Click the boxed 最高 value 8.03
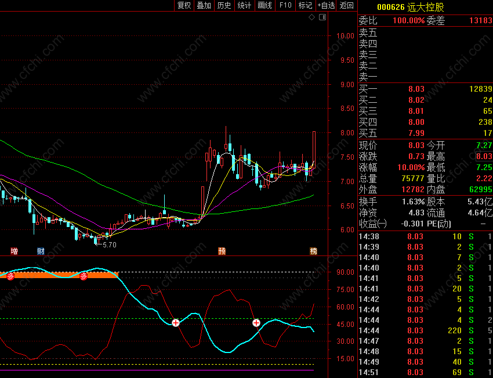 [484, 156]
